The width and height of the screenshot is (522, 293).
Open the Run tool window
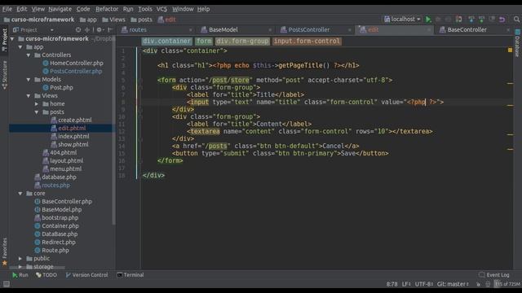pos(20,275)
